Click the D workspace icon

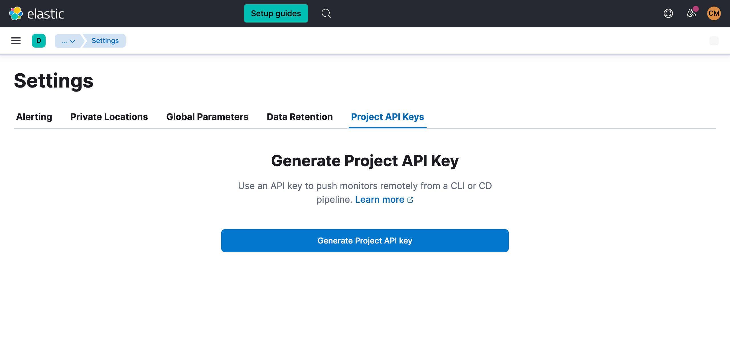coord(39,40)
